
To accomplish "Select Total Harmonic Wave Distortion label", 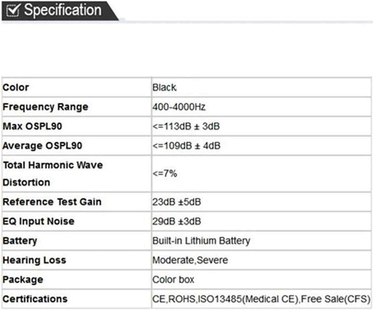I will point(53,173).
